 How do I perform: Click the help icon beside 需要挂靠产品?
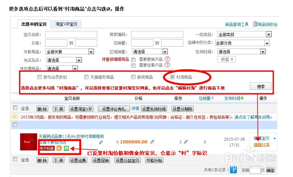[167, 65]
